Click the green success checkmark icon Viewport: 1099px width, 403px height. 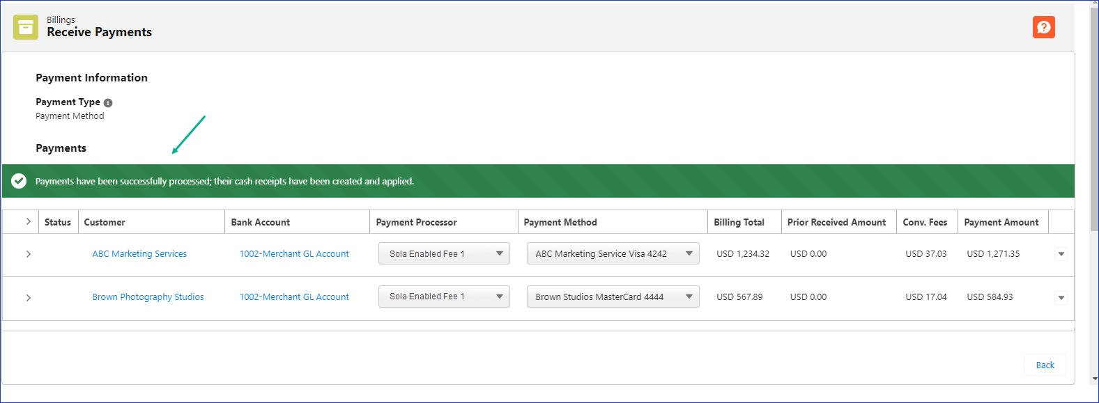tap(19, 181)
